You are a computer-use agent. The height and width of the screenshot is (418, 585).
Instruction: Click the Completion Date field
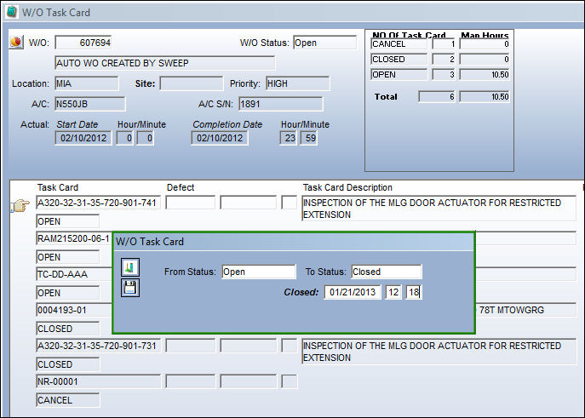pos(220,138)
